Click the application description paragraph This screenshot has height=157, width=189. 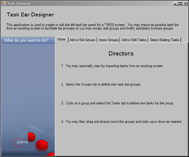pos(92,27)
